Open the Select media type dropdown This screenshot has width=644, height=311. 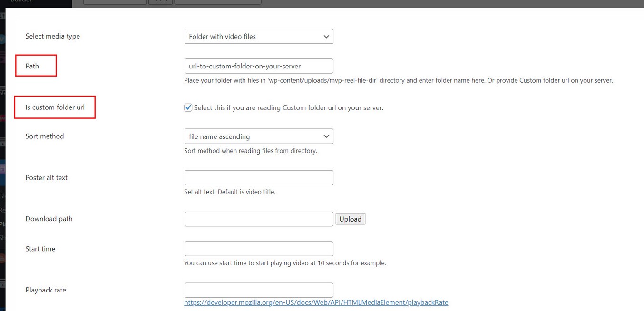point(258,37)
